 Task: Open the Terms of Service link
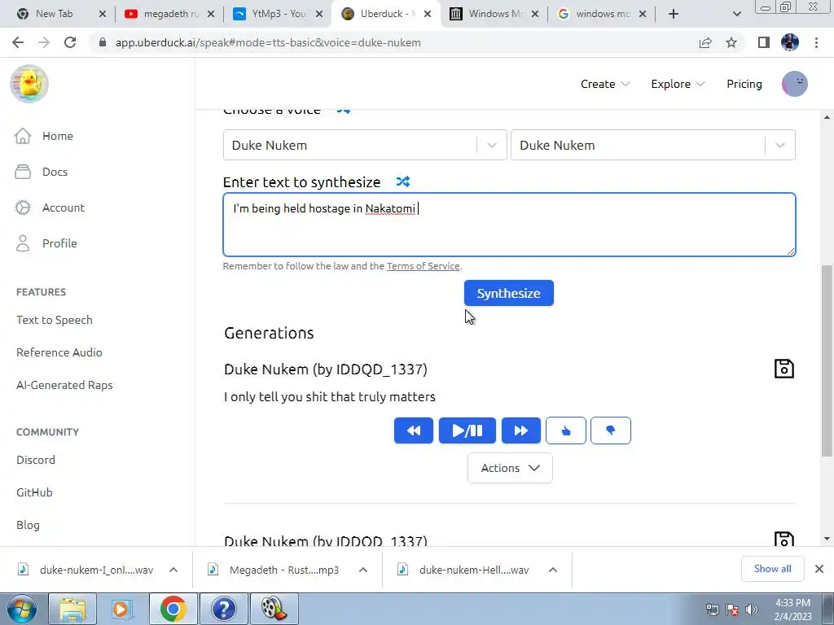coord(423,266)
